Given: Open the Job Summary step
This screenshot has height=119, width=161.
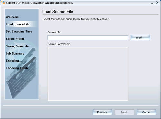Looking at the screenshot, I should [x=15, y=53].
